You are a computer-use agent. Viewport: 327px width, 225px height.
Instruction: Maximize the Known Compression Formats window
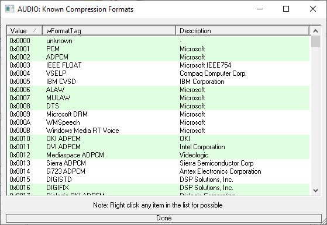click(x=286, y=9)
